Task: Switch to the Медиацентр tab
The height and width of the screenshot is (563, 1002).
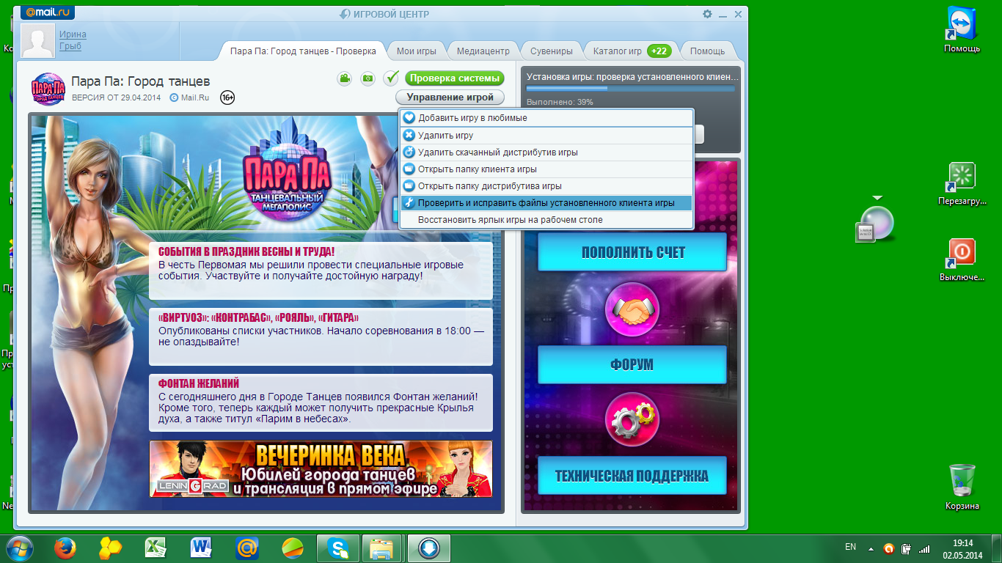Action: [483, 51]
